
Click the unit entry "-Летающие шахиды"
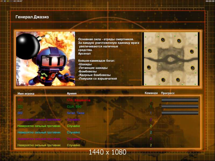(93, 68)
